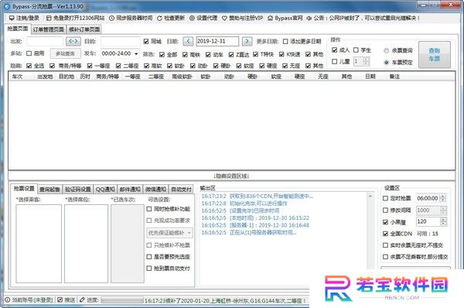Open the 优先保证能候补 dropdown
The height and width of the screenshot is (308, 464).
[x=169, y=233]
